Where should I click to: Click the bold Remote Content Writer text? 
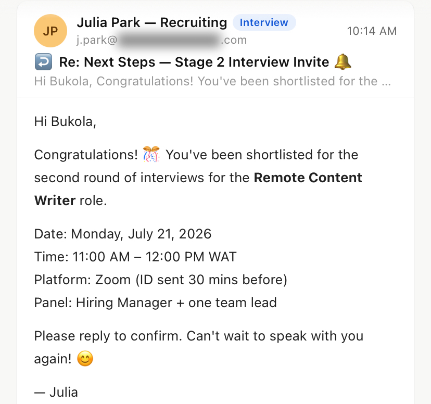click(308, 178)
